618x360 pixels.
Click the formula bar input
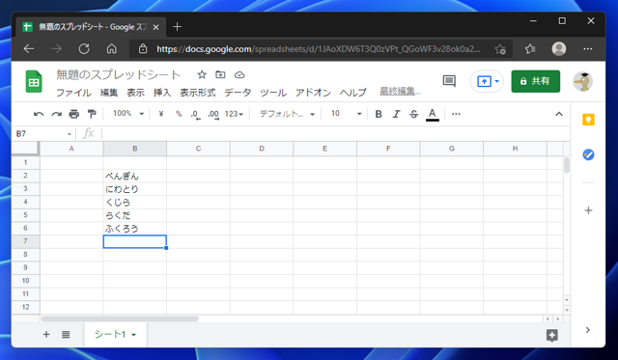(335, 134)
